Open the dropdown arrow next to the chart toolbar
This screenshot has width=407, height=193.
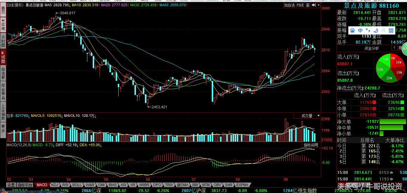pos(319,5)
